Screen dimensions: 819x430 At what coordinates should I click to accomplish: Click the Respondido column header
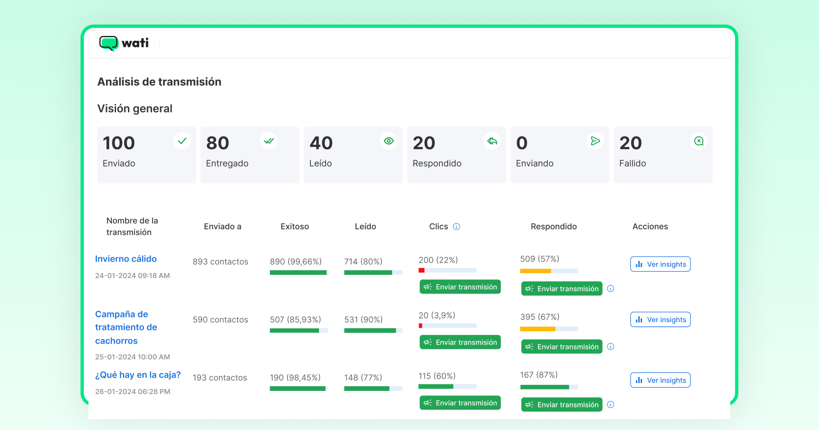(554, 227)
